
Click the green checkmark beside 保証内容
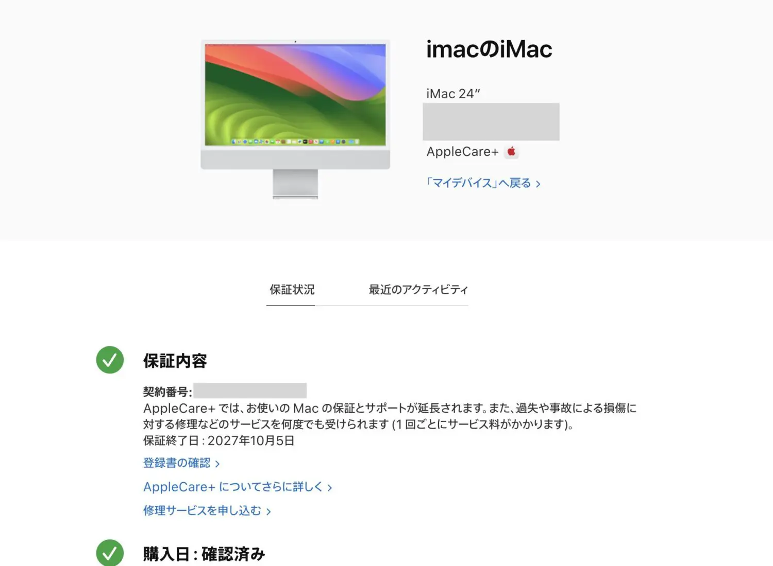[110, 360]
